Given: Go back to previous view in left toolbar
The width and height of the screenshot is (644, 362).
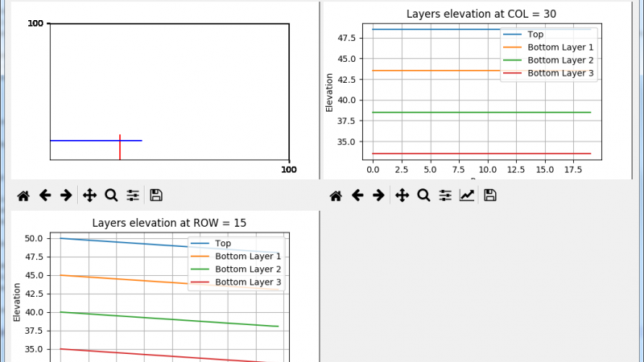Looking at the screenshot, I should pyautogui.click(x=45, y=195).
